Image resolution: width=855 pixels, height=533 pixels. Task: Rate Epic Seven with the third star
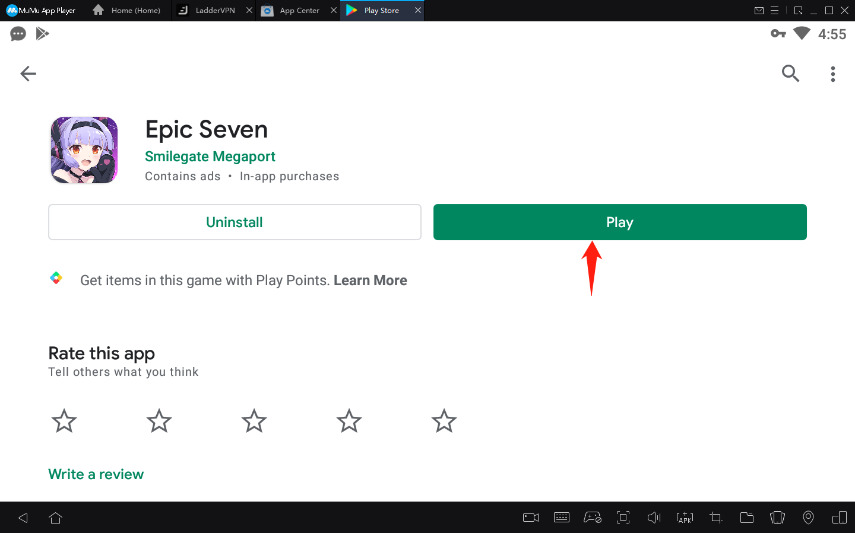pyautogui.click(x=254, y=420)
